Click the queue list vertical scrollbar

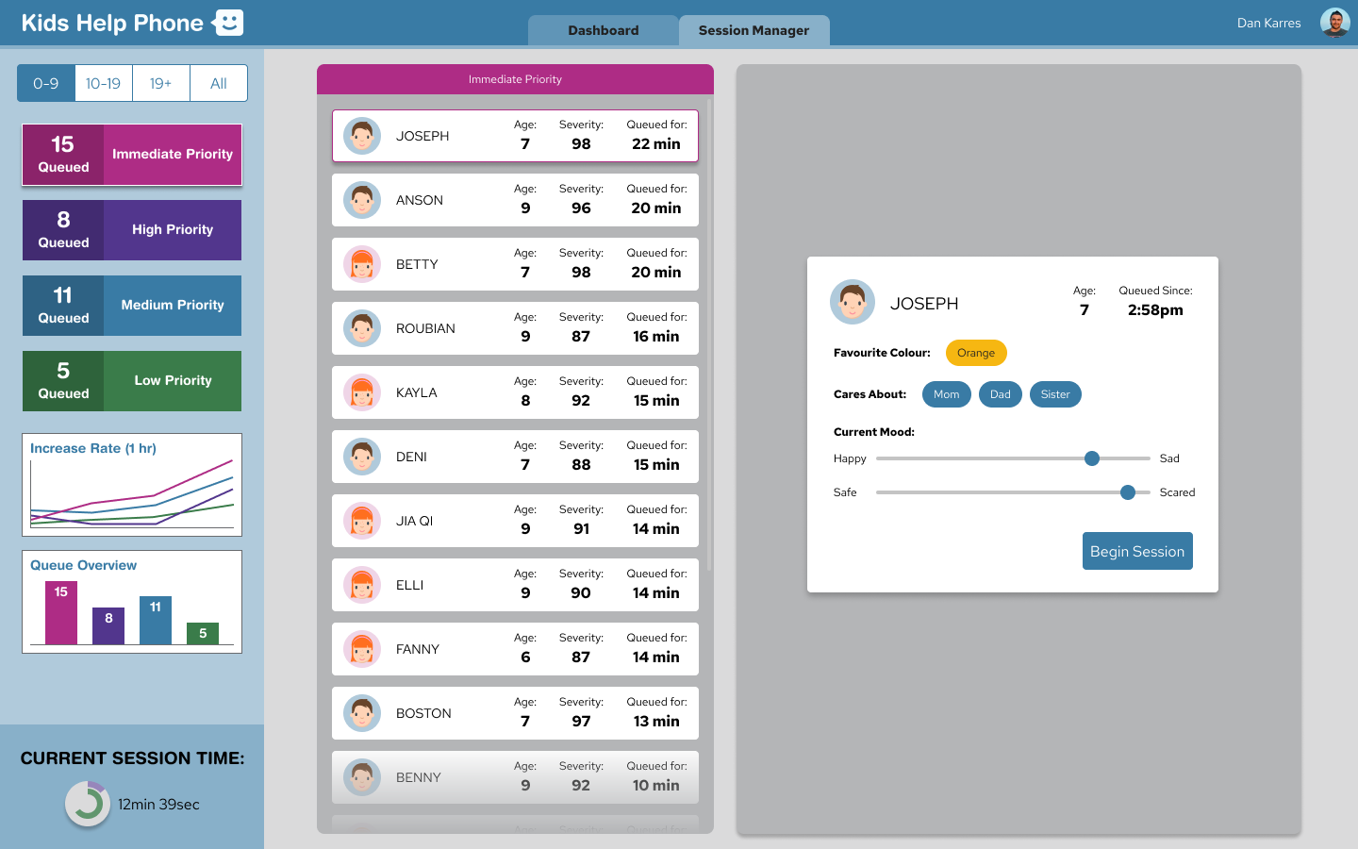[709, 334]
